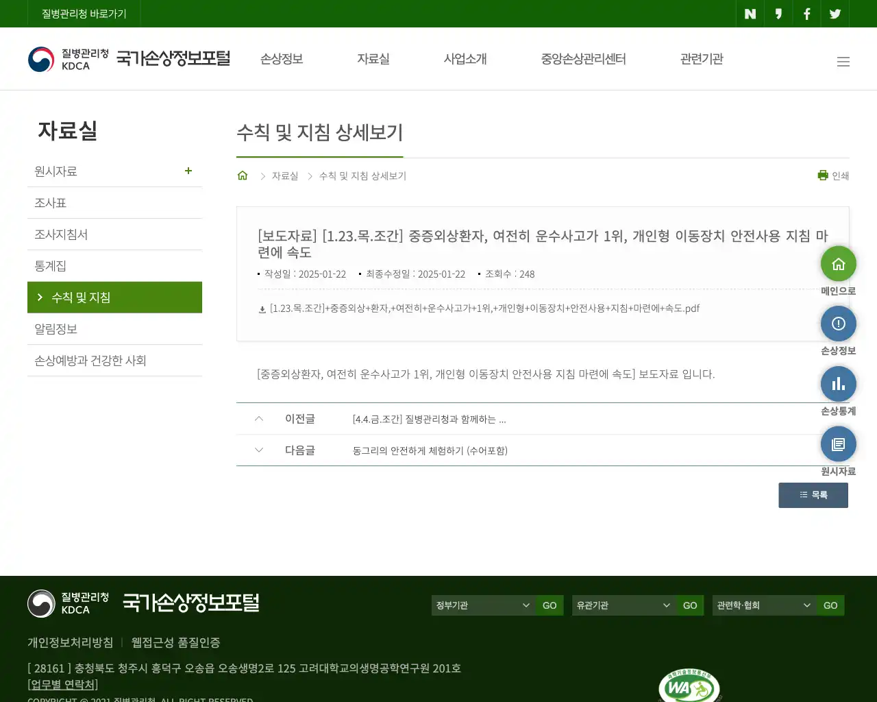
Task: Open next post 동그리의 안전하게 체험하기
Action: (x=430, y=450)
